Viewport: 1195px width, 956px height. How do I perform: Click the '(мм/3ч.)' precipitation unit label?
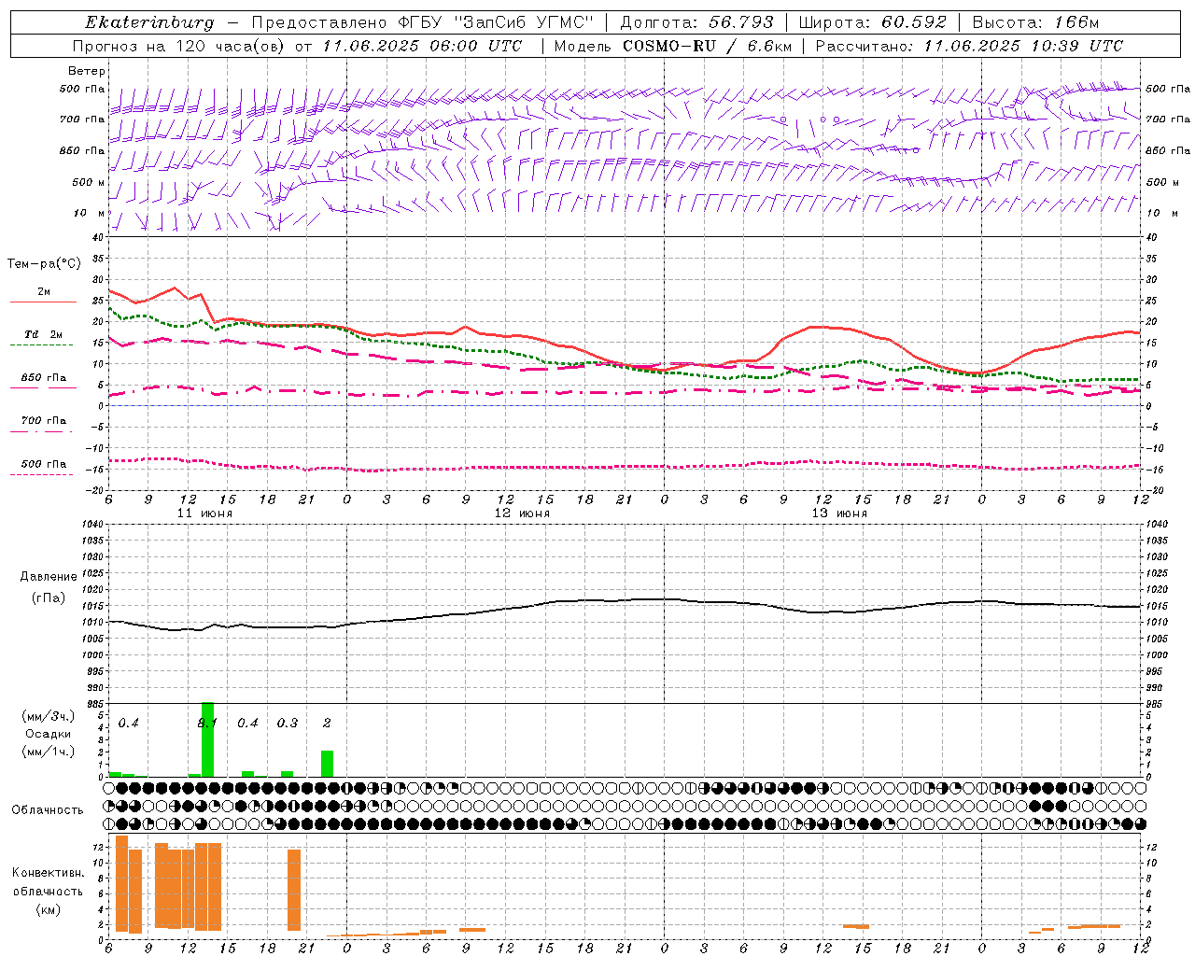coord(48,716)
